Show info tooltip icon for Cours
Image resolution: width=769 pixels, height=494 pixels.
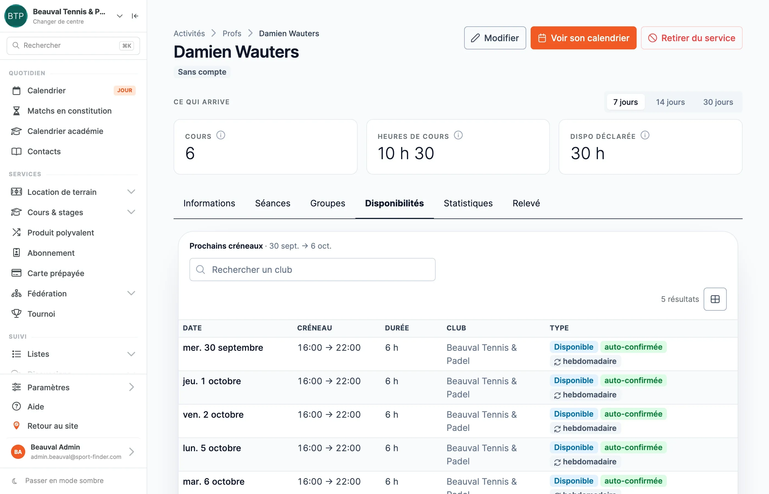pyautogui.click(x=221, y=135)
